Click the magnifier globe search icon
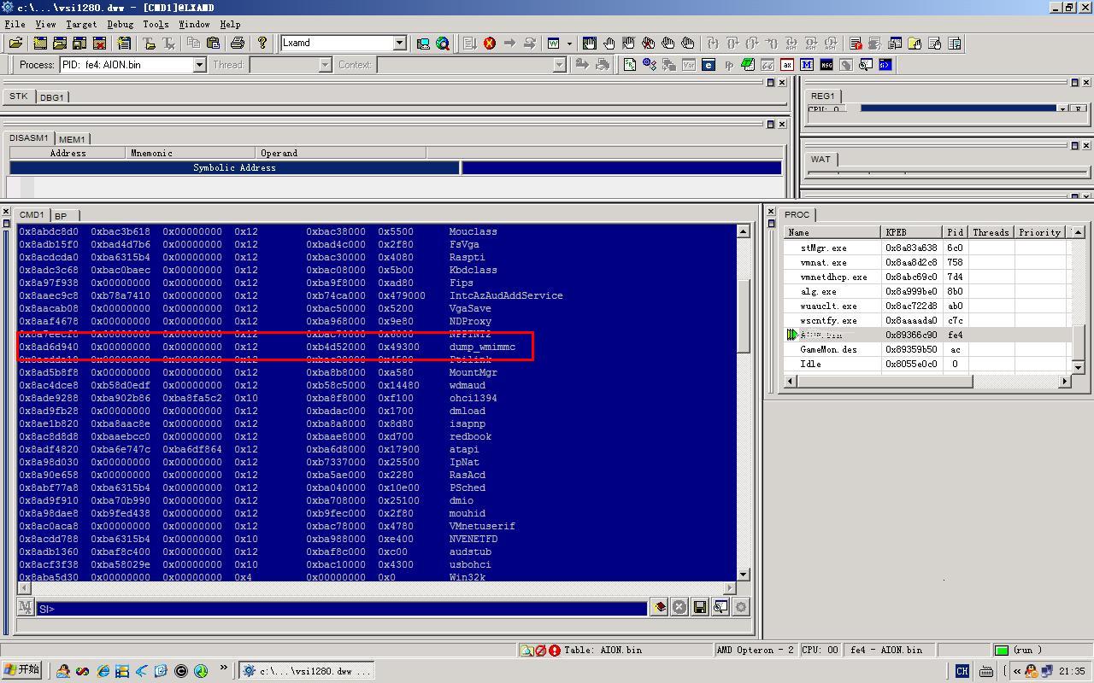The image size is (1094, 683). (443, 43)
